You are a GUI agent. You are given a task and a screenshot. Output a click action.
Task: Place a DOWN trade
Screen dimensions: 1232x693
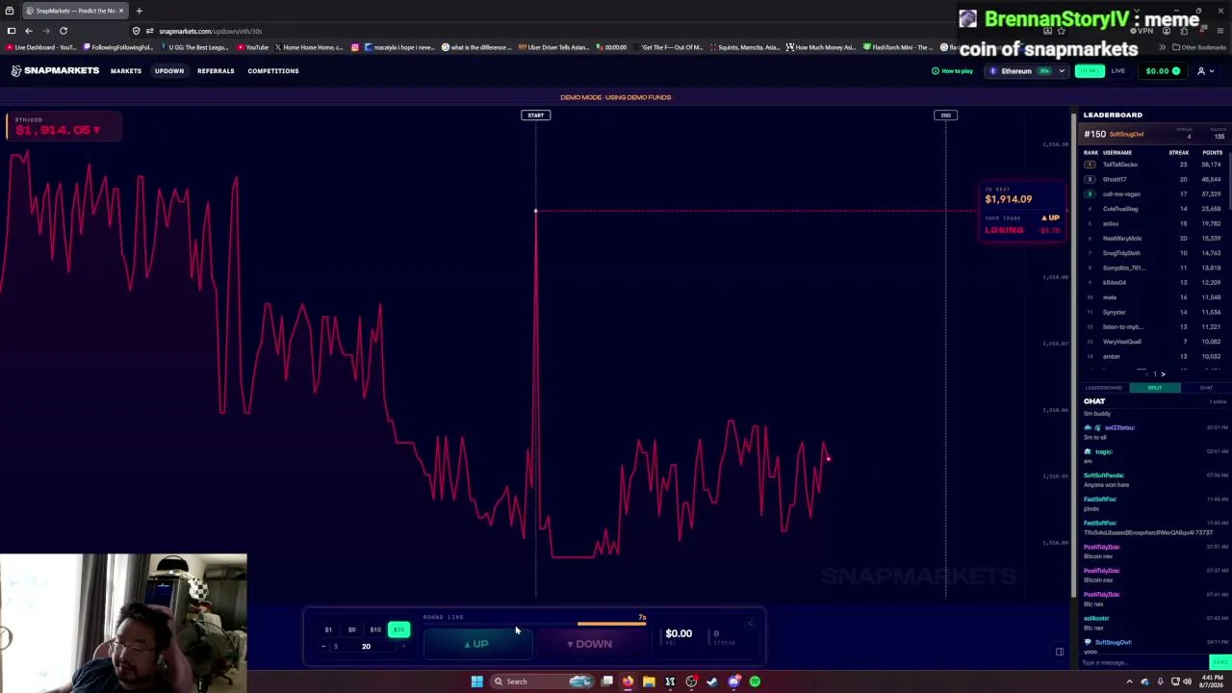point(590,644)
